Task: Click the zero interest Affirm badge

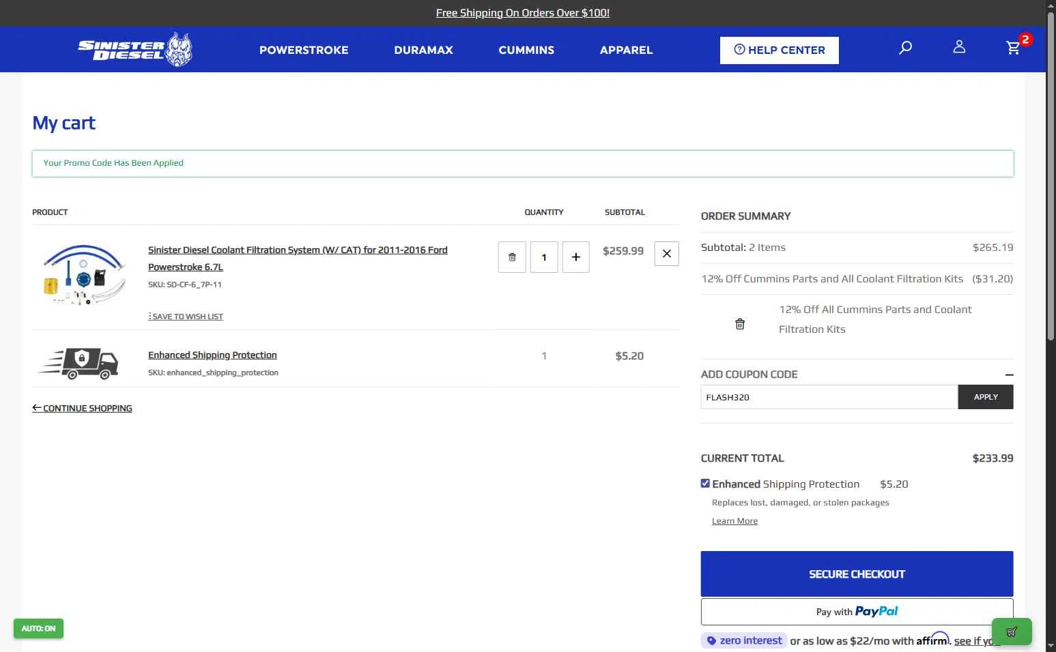Action: coord(743,640)
